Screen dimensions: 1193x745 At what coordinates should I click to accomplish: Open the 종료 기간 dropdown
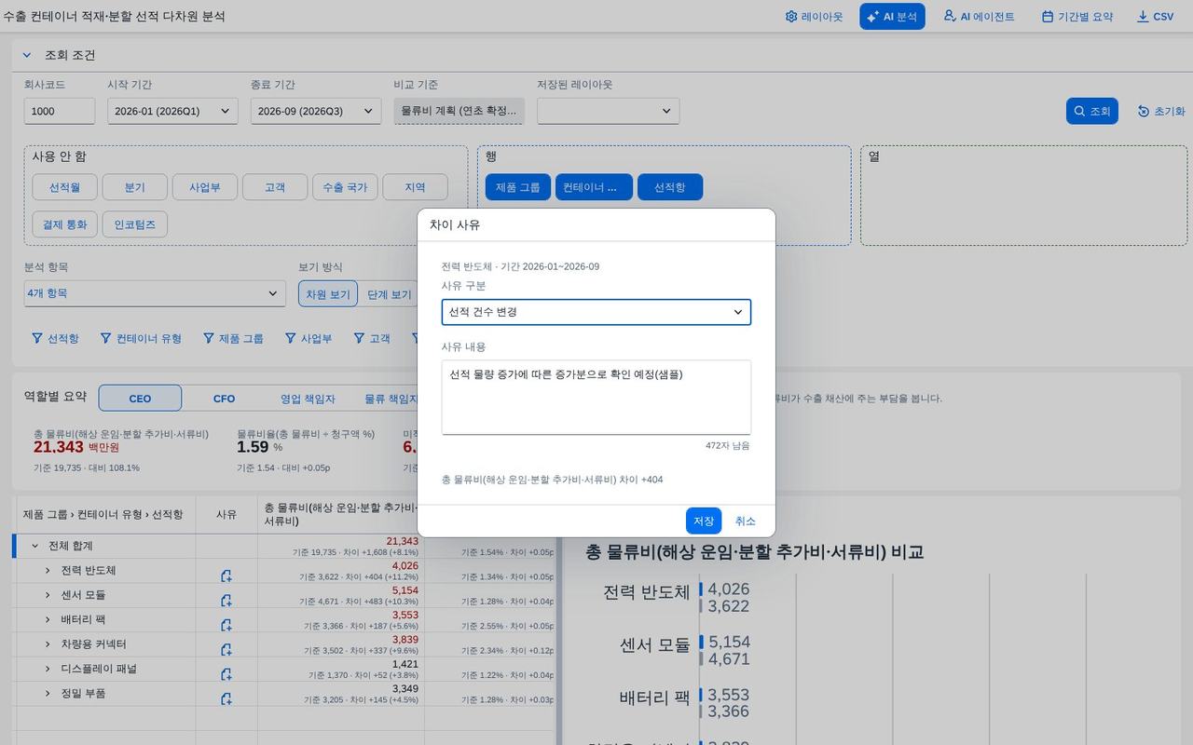click(316, 111)
